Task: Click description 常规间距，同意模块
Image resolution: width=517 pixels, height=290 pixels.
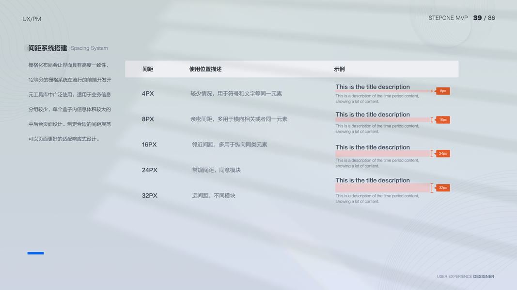Action: 216,170
